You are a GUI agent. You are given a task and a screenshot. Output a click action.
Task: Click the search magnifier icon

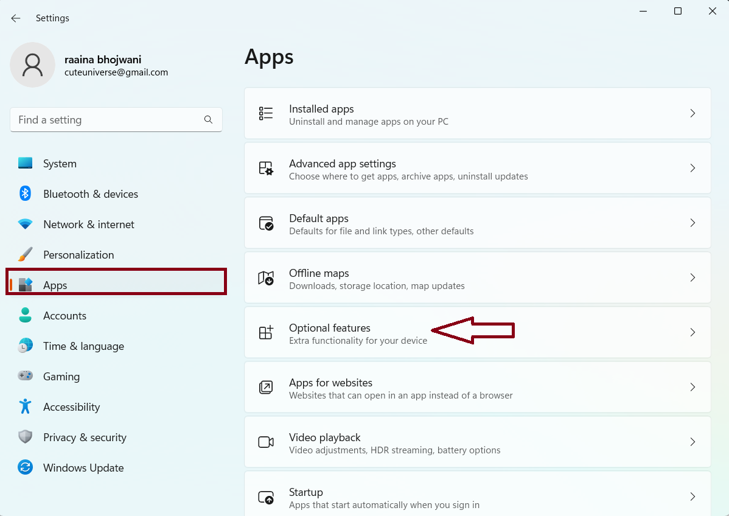(x=208, y=120)
